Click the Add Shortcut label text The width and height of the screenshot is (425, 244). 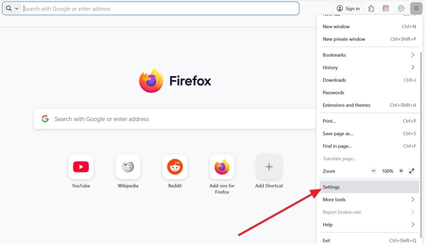(269, 185)
